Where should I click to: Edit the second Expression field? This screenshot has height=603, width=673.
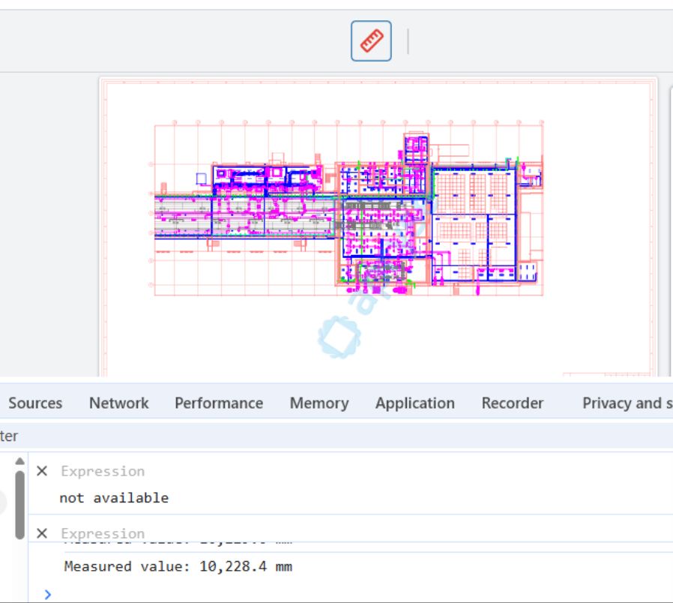click(103, 533)
